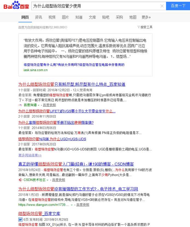Click text 6页 发布时间: 2019年01月29日
The image size is (190, 227).
pos(46,220)
